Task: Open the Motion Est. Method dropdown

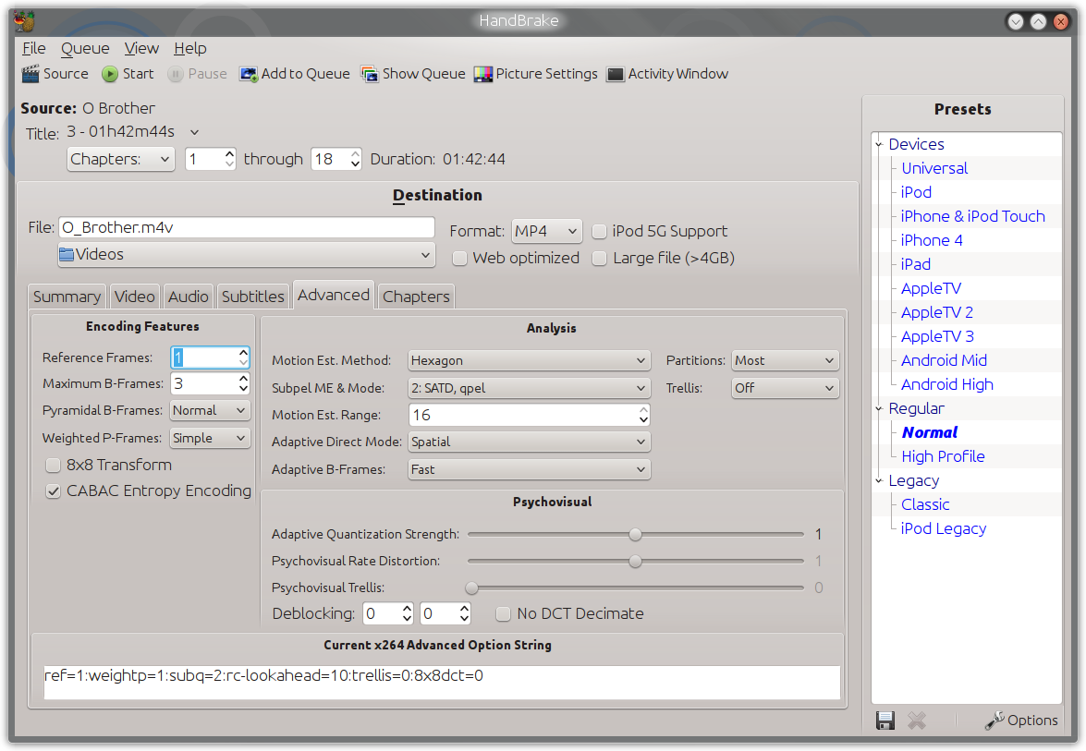Action: coord(529,360)
